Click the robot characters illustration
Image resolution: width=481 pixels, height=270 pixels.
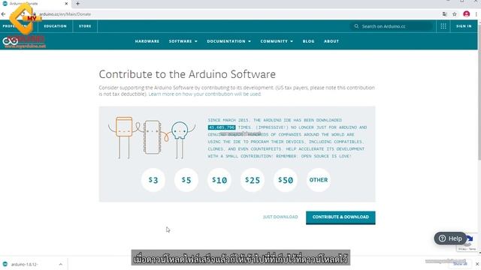[152, 137]
